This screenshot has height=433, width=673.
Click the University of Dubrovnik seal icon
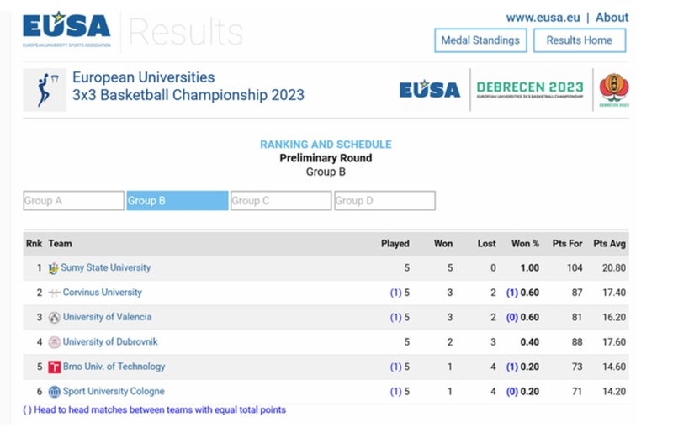pyautogui.click(x=54, y=342)
